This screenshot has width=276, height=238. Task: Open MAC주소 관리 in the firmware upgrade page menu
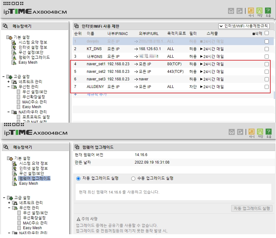coord(35,223)
